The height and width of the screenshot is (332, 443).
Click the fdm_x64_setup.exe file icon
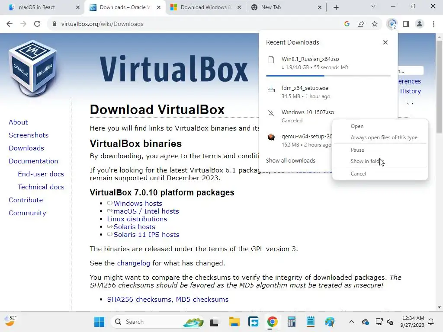pos(271,89)
